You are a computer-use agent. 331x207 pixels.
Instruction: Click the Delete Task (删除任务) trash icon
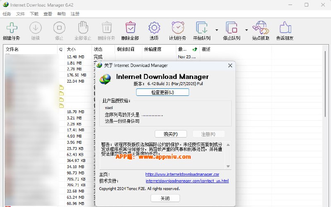107,28
